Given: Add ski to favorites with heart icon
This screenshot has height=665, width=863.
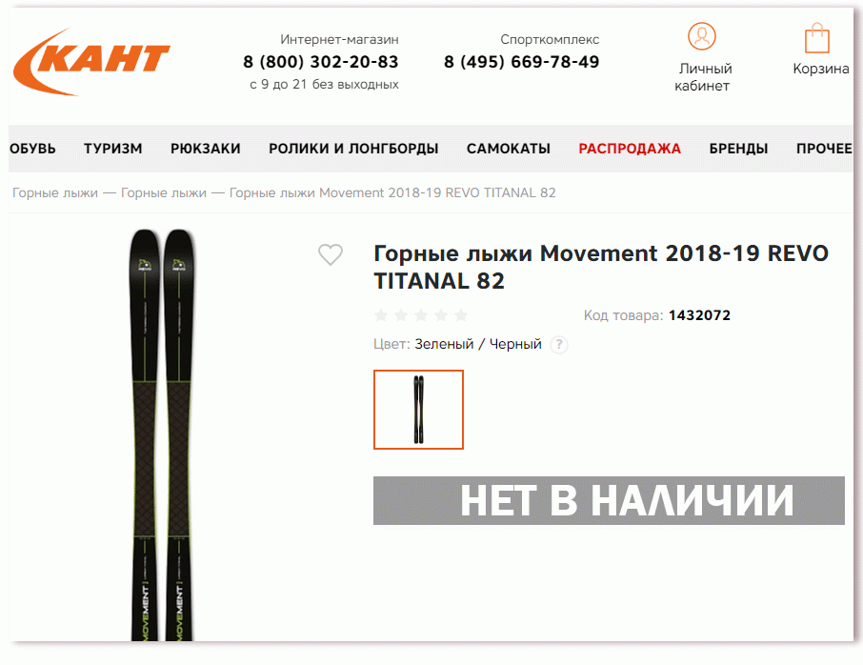Looking at the screenshot, I should [x=331, y=254].
